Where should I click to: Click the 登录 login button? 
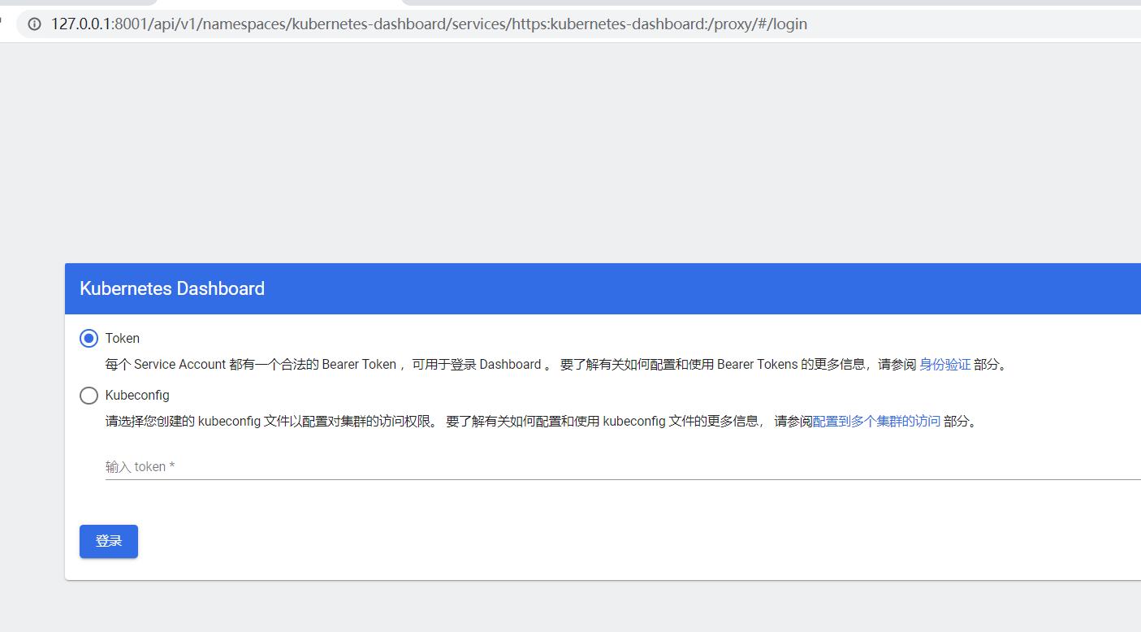click(x=108, y=541)
